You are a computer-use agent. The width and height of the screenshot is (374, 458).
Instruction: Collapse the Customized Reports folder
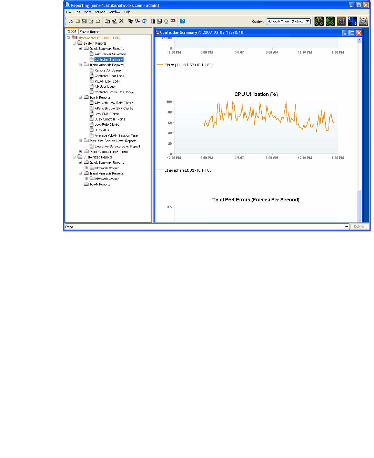(x=74, y=157)
